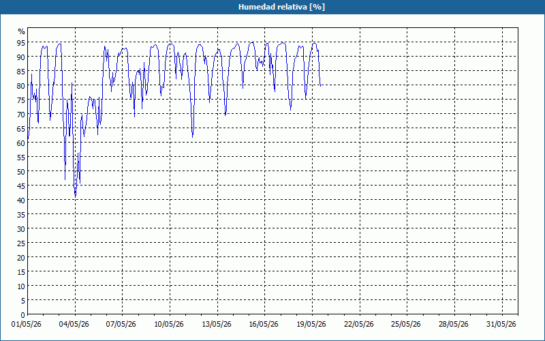Click the 70 value on y-axis
This screenshot has height=341, width=545.
(21, 115)
